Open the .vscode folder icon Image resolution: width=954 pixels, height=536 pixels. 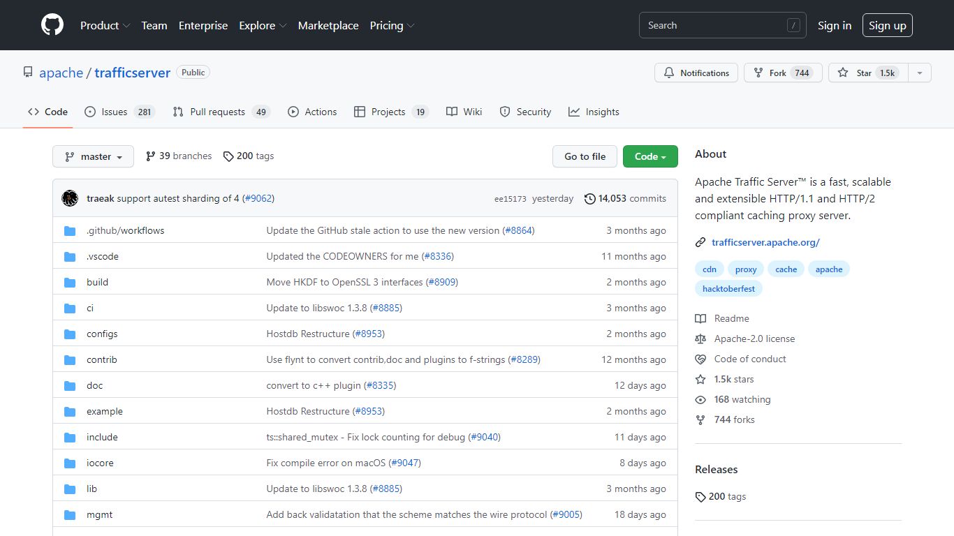click(70, 256)
